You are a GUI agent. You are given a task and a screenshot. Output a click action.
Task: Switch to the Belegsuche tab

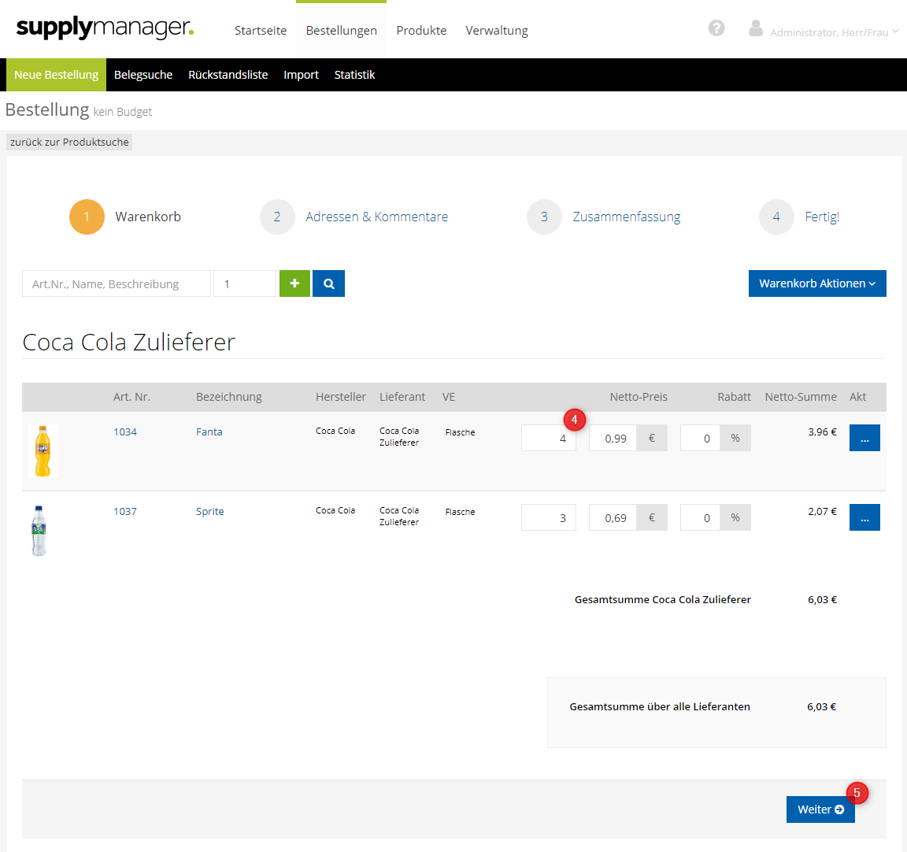click(143, 75)
